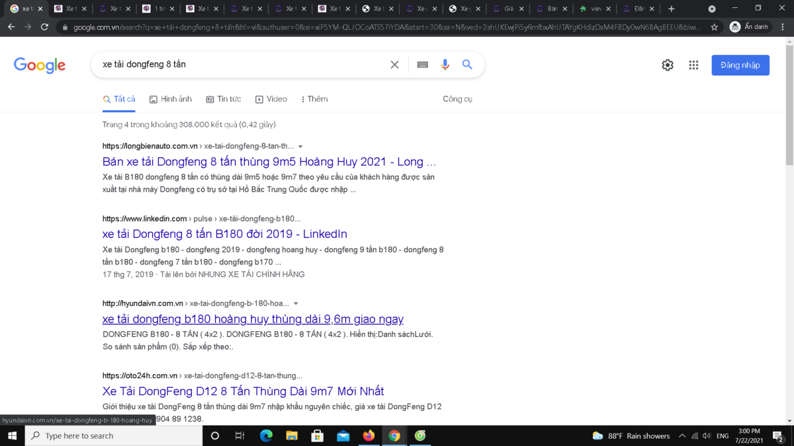Screen dimensions: 794x446
Task: Click the Google logo
Action: [x=40, y=65]
